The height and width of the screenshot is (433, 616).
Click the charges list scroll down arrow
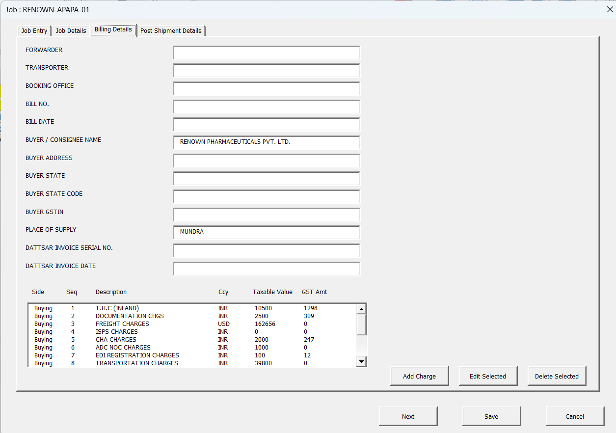[x=361, y=361]
